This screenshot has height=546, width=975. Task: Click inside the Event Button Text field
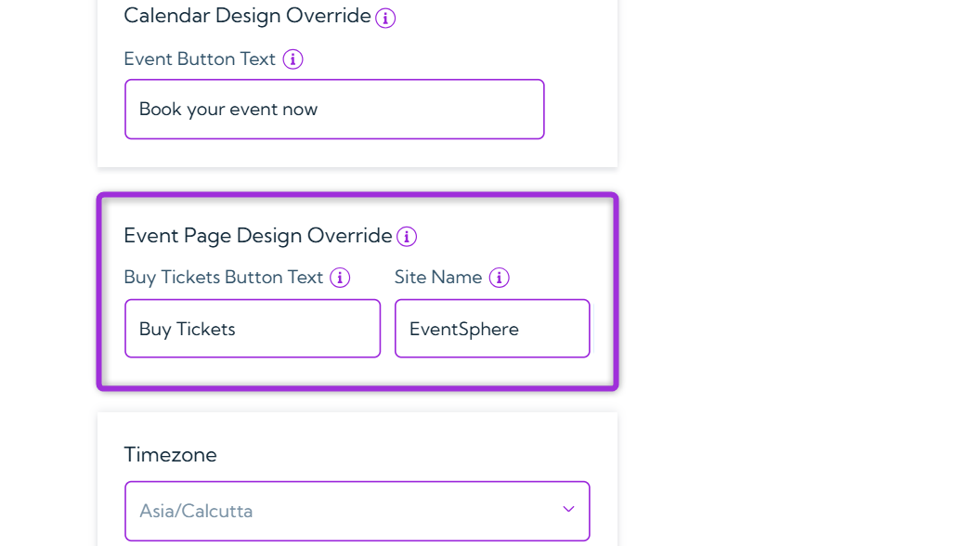[334, 109]
